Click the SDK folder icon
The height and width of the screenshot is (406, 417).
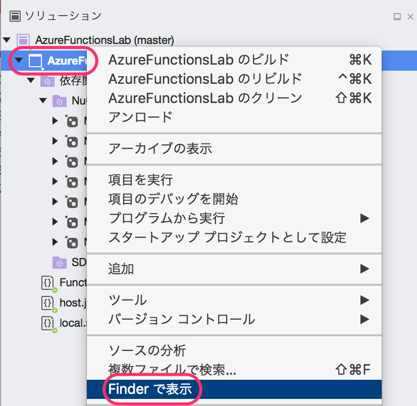(59, 263)
